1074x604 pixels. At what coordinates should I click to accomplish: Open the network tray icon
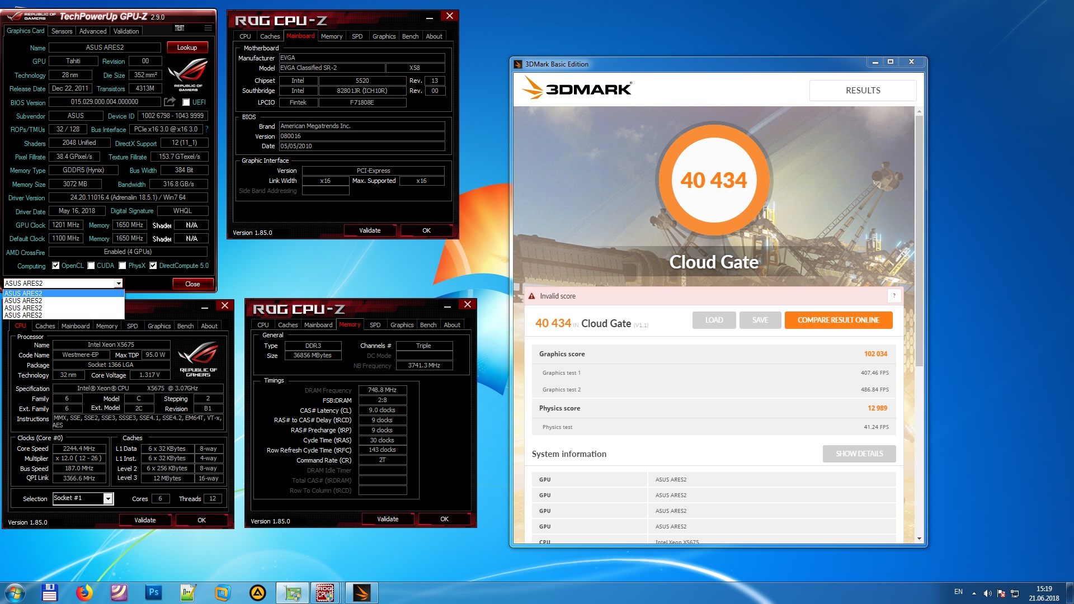tap(1015, 593)
